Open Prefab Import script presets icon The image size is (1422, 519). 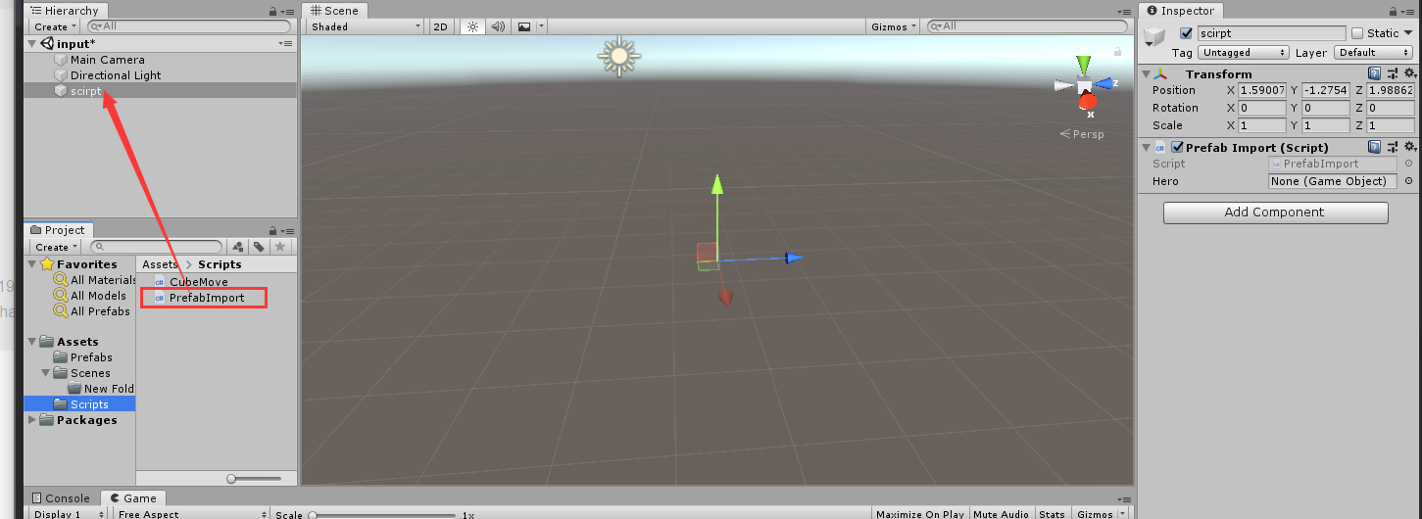(1393, 147)
